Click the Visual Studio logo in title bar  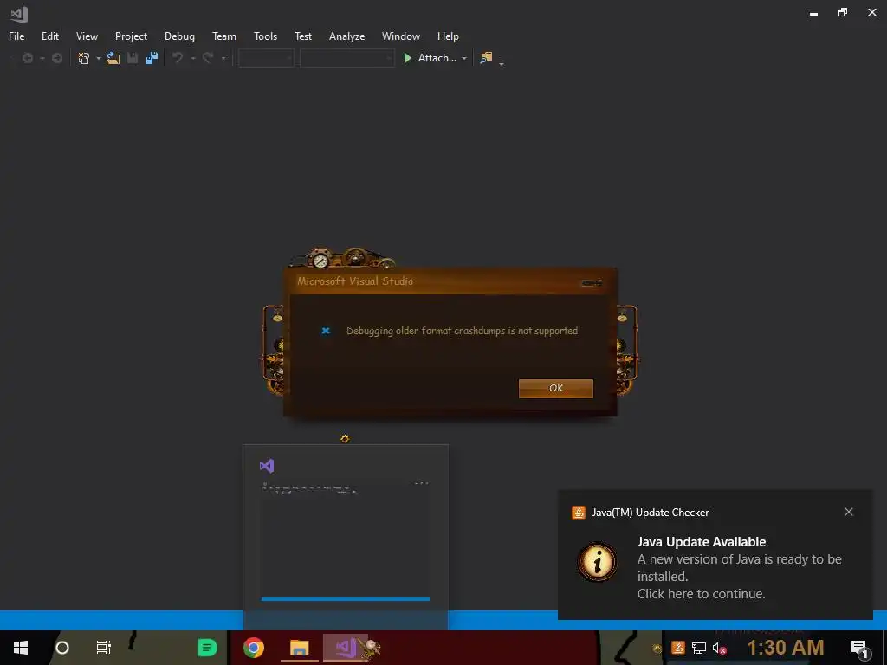tap(19, 14)
